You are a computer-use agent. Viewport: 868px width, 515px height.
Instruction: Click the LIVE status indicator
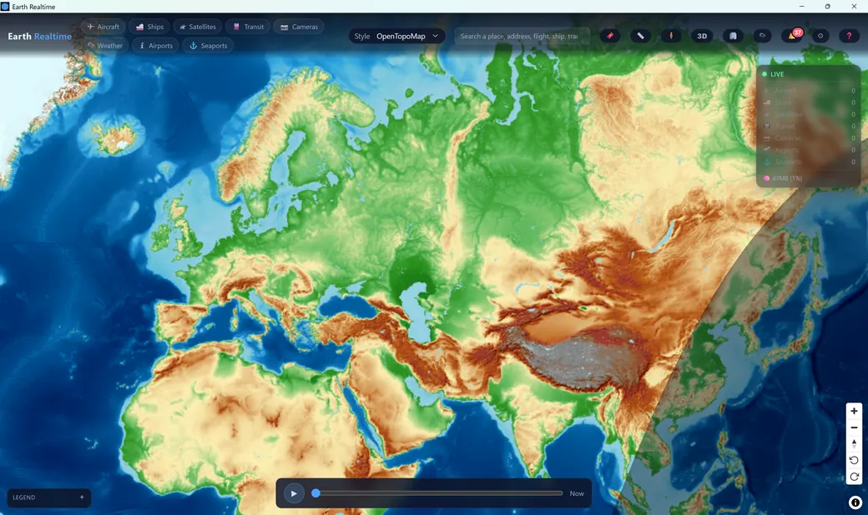(773, 74)
